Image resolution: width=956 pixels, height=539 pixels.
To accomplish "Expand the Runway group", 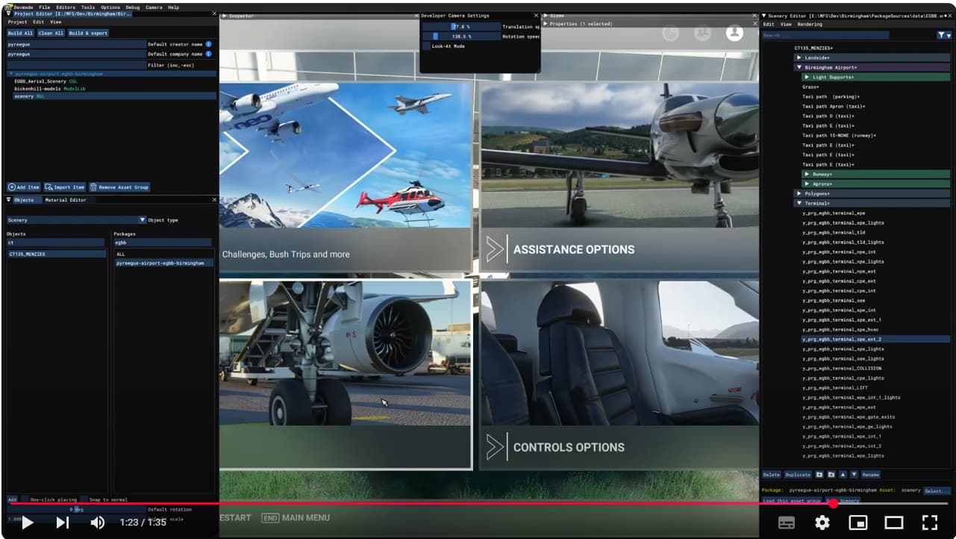I will tap(807, 174).
